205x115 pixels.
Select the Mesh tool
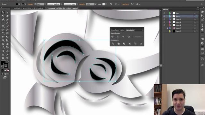pos(3,44)
